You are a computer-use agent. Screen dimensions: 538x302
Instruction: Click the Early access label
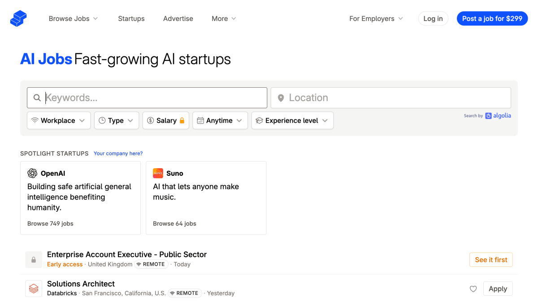[65, 264]
